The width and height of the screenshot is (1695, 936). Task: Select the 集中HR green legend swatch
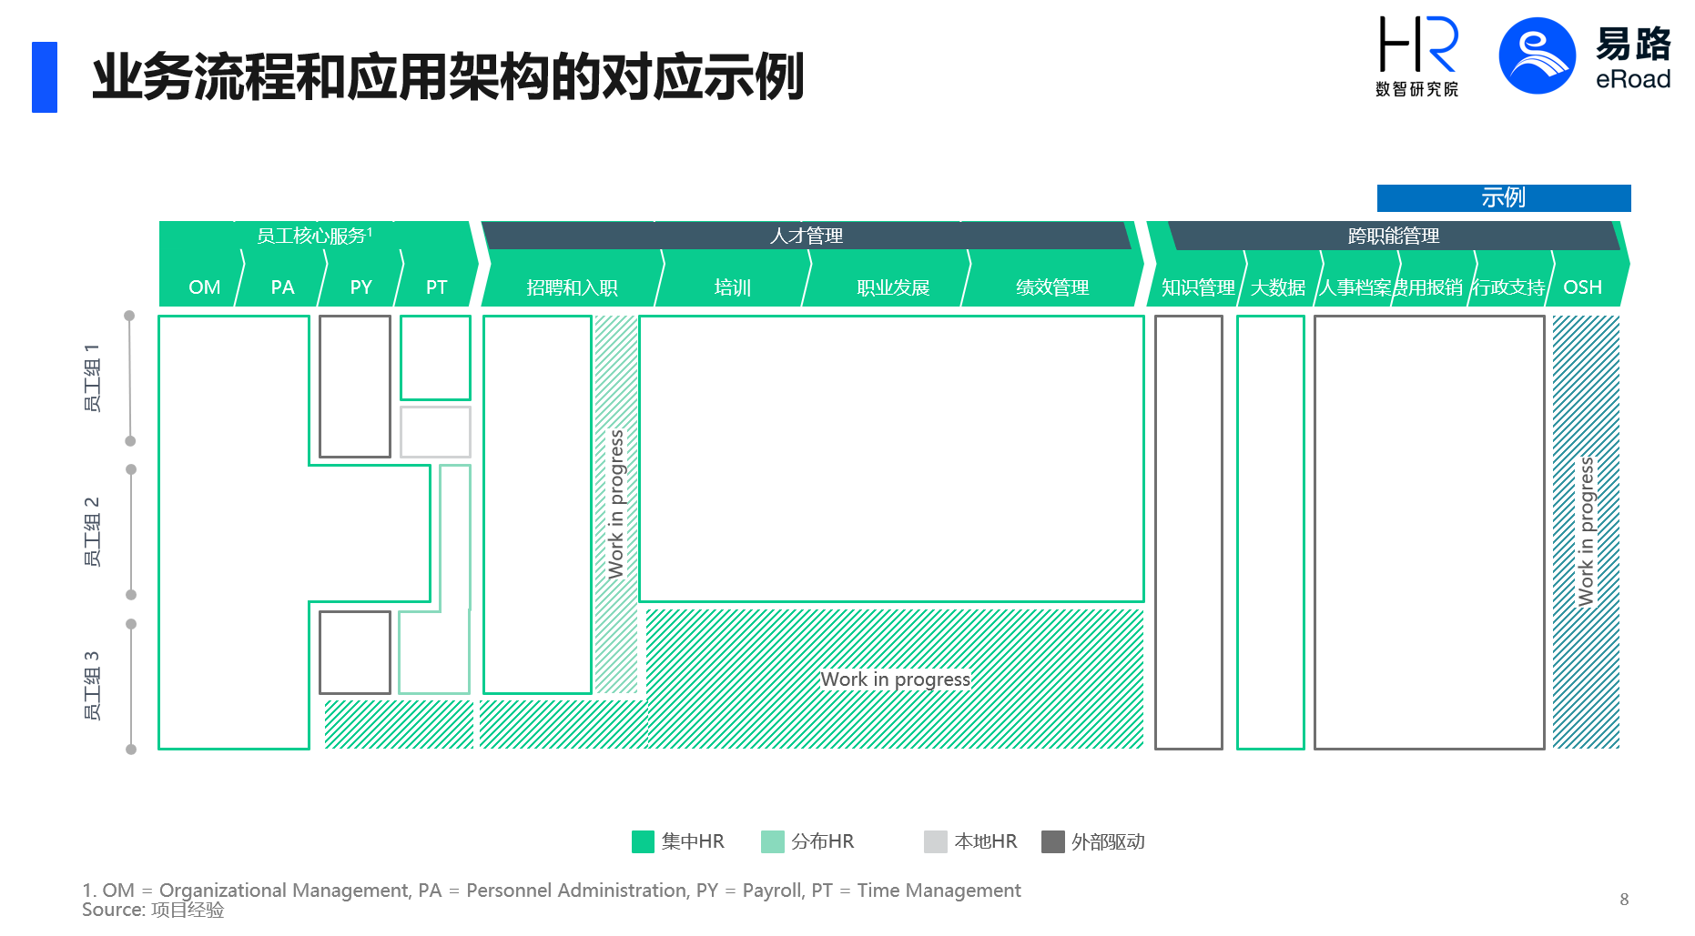(643, 841)
